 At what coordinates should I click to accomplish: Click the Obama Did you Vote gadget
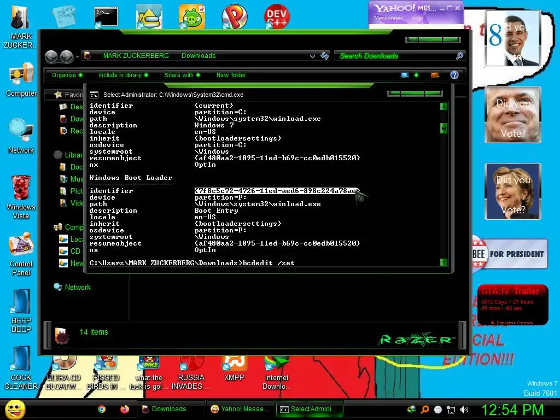tap(513, 38)
